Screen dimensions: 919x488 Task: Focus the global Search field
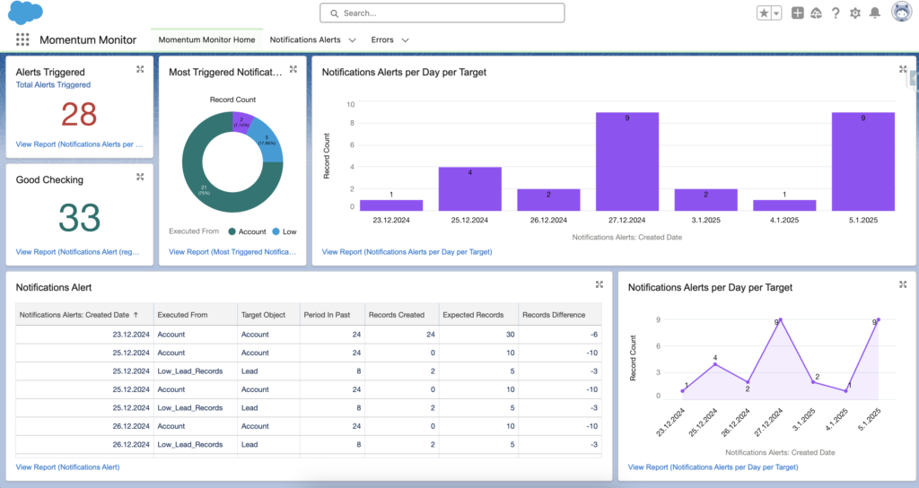pos(442,13)
